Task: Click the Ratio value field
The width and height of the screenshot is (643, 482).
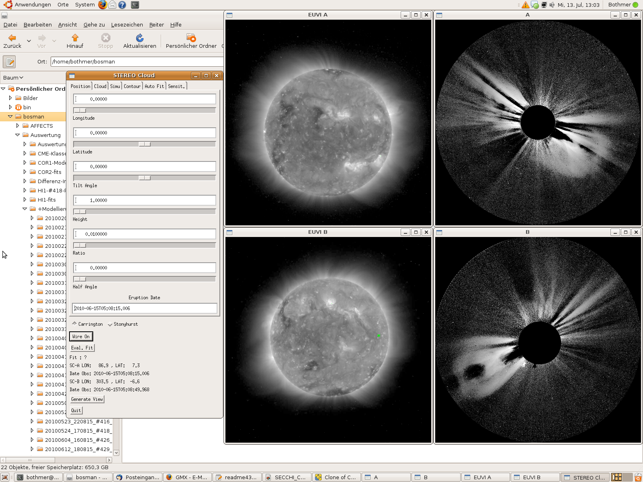Action: (145, 234)
